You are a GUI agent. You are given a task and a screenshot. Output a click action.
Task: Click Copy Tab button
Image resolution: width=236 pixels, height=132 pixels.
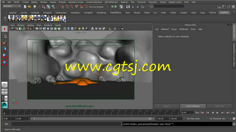(219, 106)
